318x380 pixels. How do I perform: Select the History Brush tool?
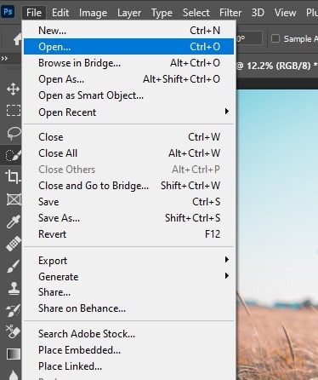click(14, 310)
